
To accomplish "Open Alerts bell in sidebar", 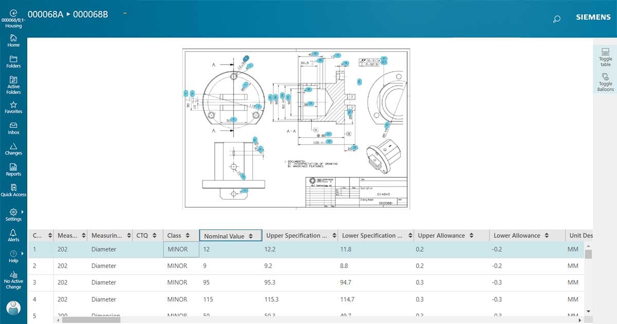I will coord(13,236).
